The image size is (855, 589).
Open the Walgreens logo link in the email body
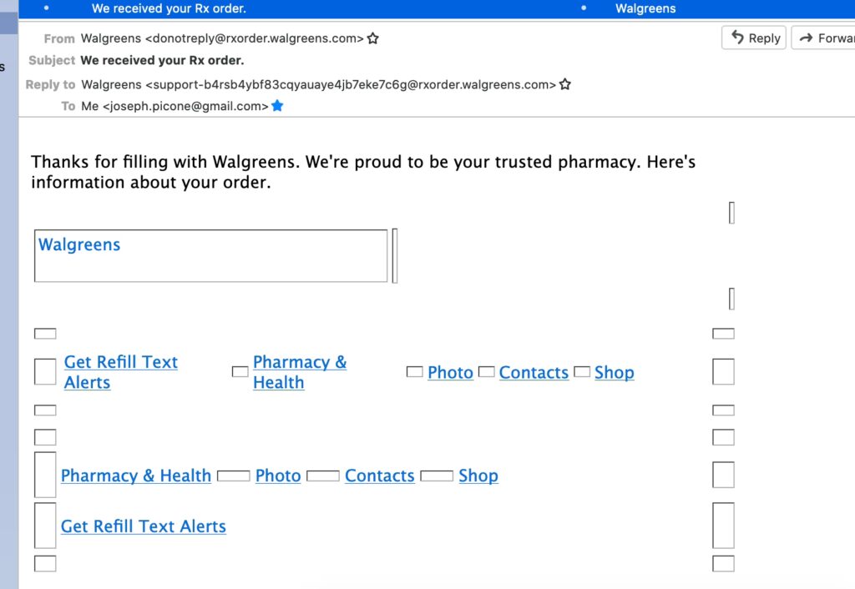point(79,244)
